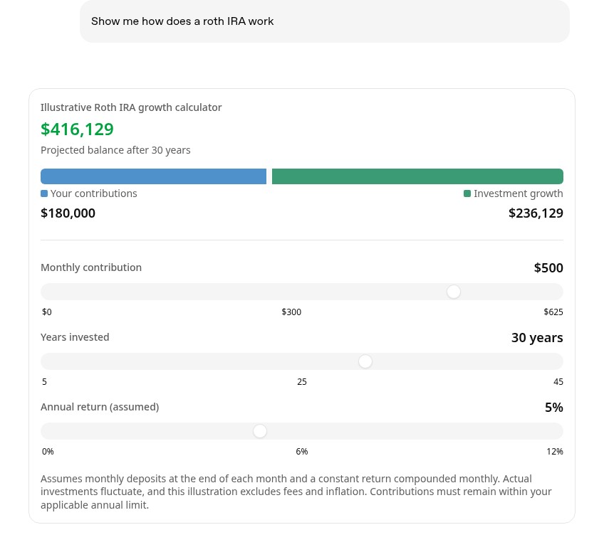Click the $236,129 investment growth amount
The image size is (604, 552).
tap(536, 213)
